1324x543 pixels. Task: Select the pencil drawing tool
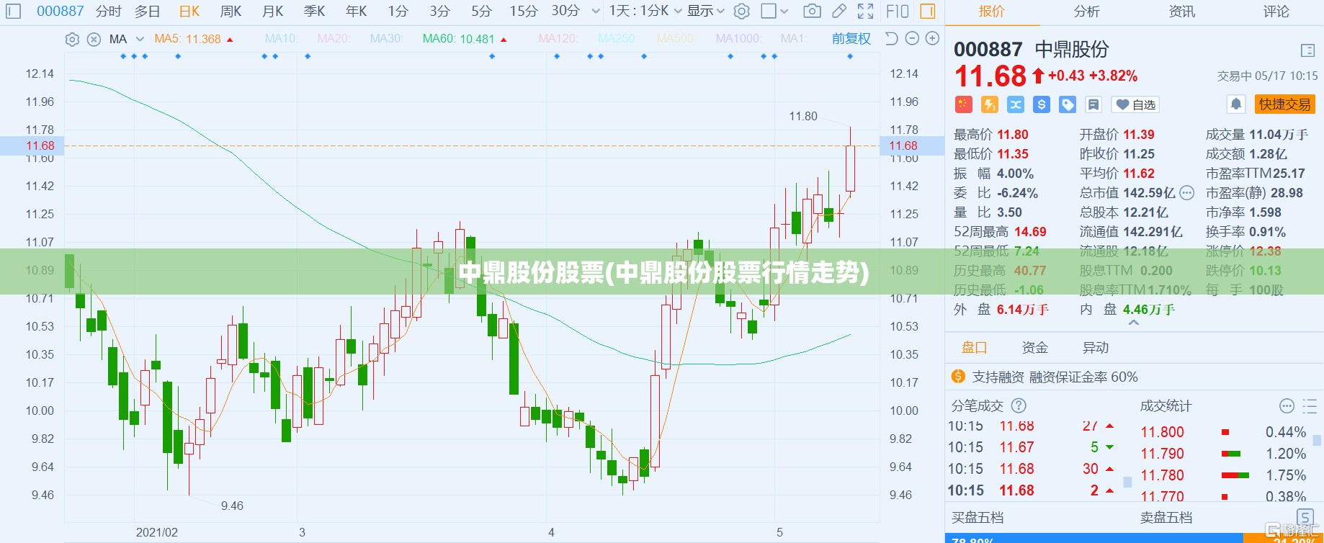[839, 12]
